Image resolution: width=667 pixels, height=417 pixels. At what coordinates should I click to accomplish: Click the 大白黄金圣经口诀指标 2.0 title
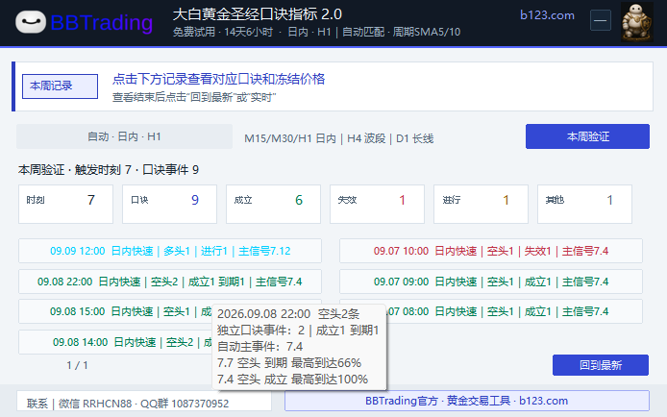pos(258,14)
